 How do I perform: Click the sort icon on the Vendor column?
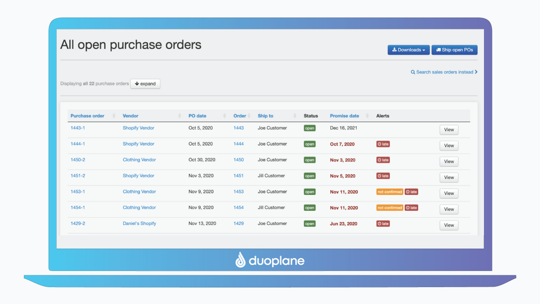click(x=179, y=115)
